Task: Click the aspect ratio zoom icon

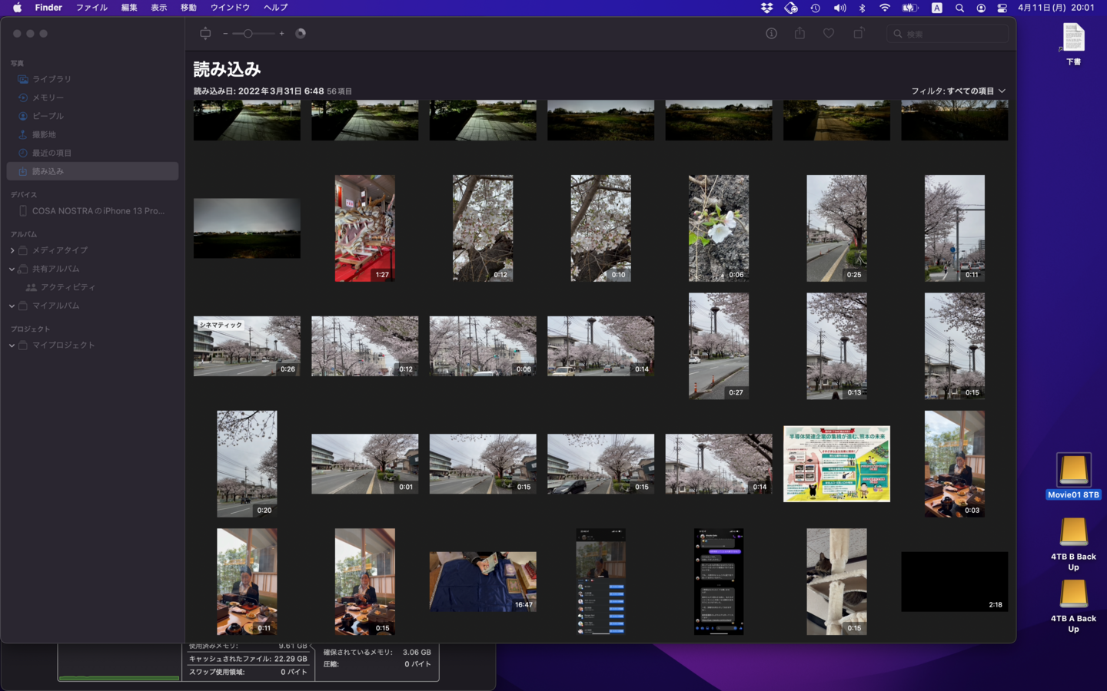Action: 205,34
